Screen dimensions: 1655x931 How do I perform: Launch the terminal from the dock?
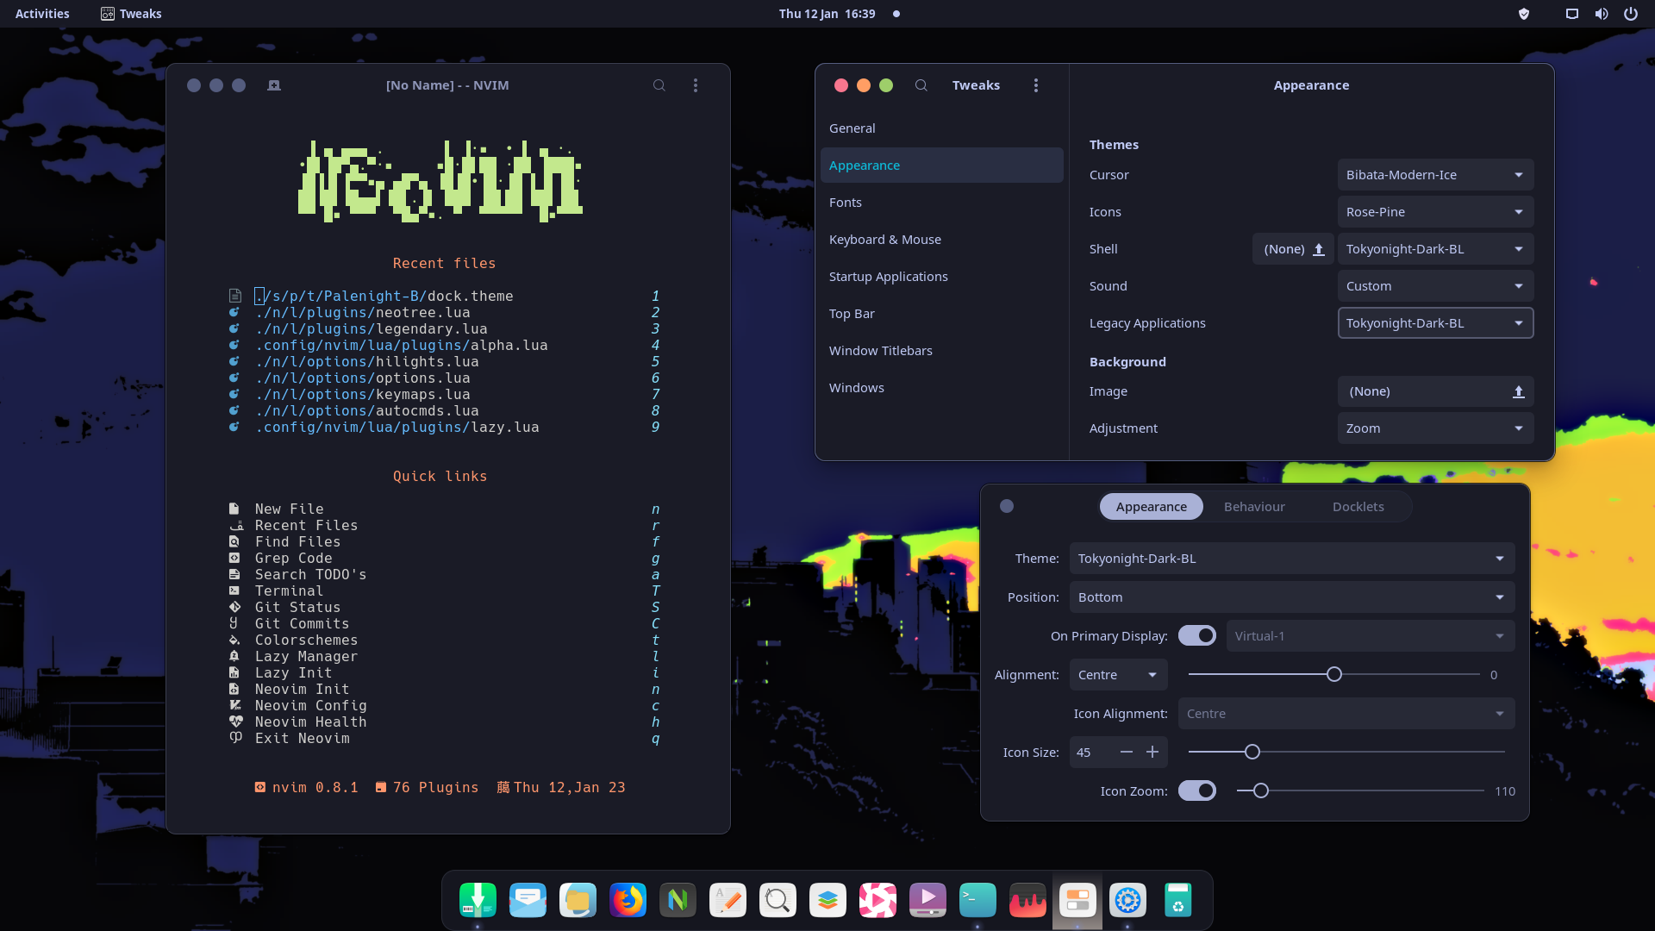pos(977,901)
